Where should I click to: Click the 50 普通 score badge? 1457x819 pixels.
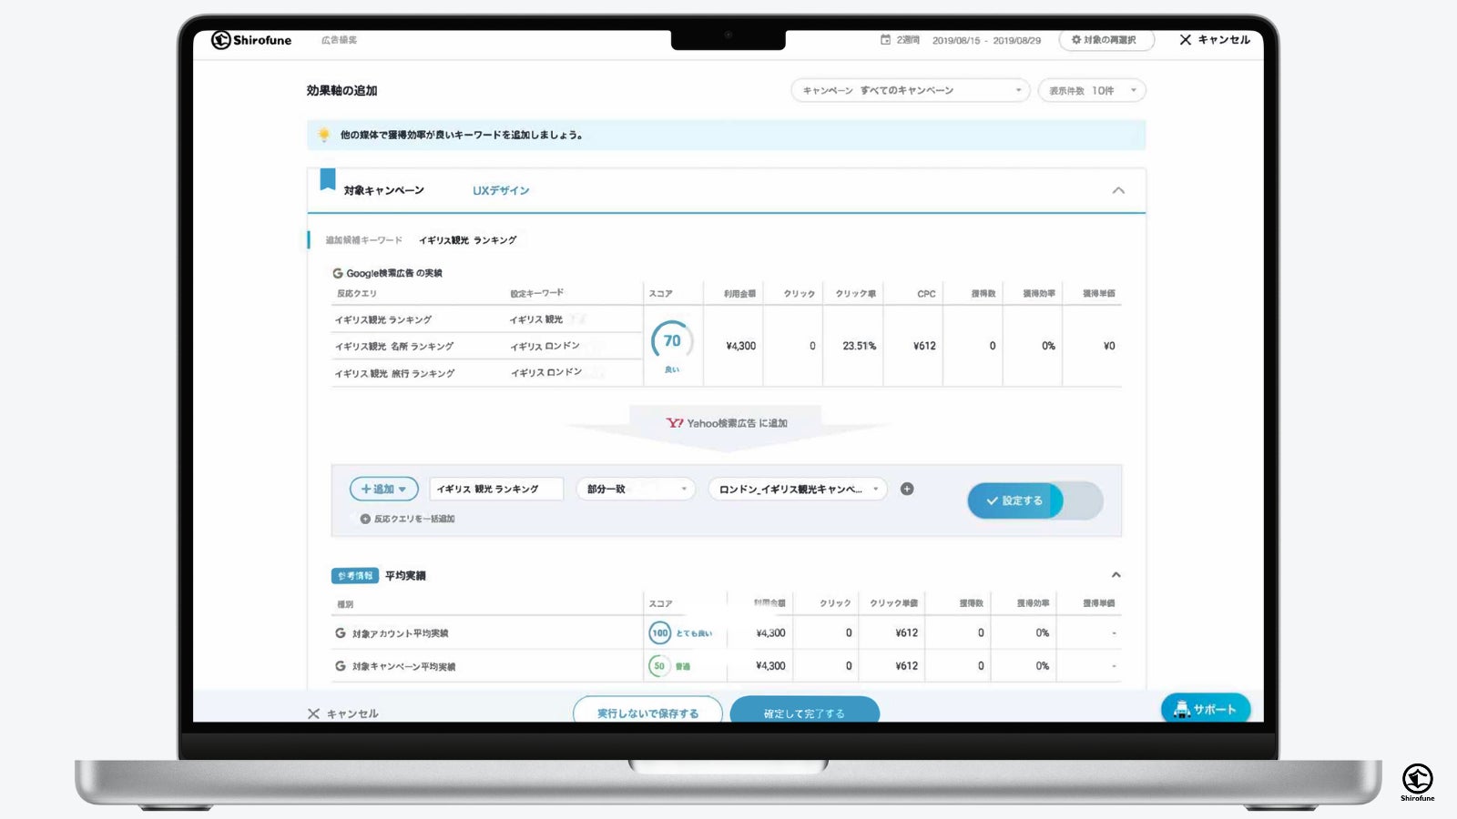coord(669,666)
